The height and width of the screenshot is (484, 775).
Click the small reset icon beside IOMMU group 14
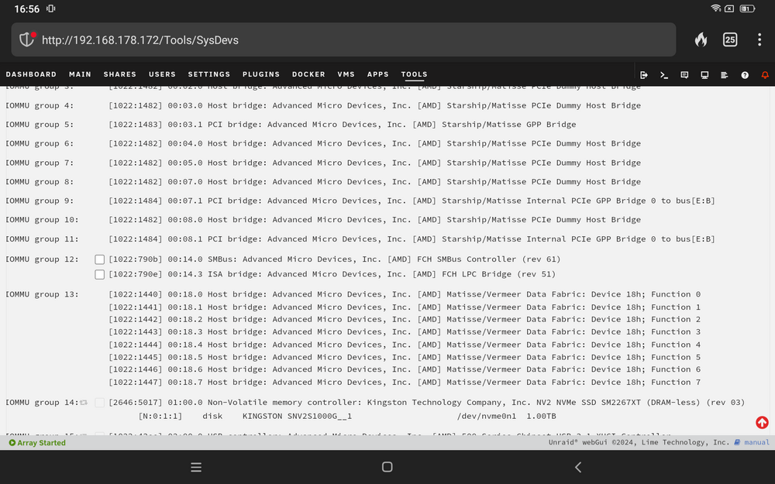coord(84,403)
